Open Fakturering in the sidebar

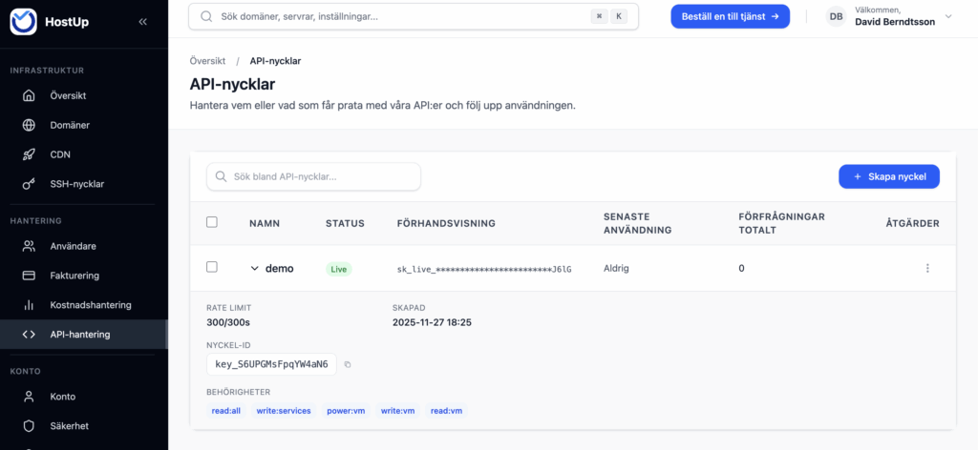74,276
